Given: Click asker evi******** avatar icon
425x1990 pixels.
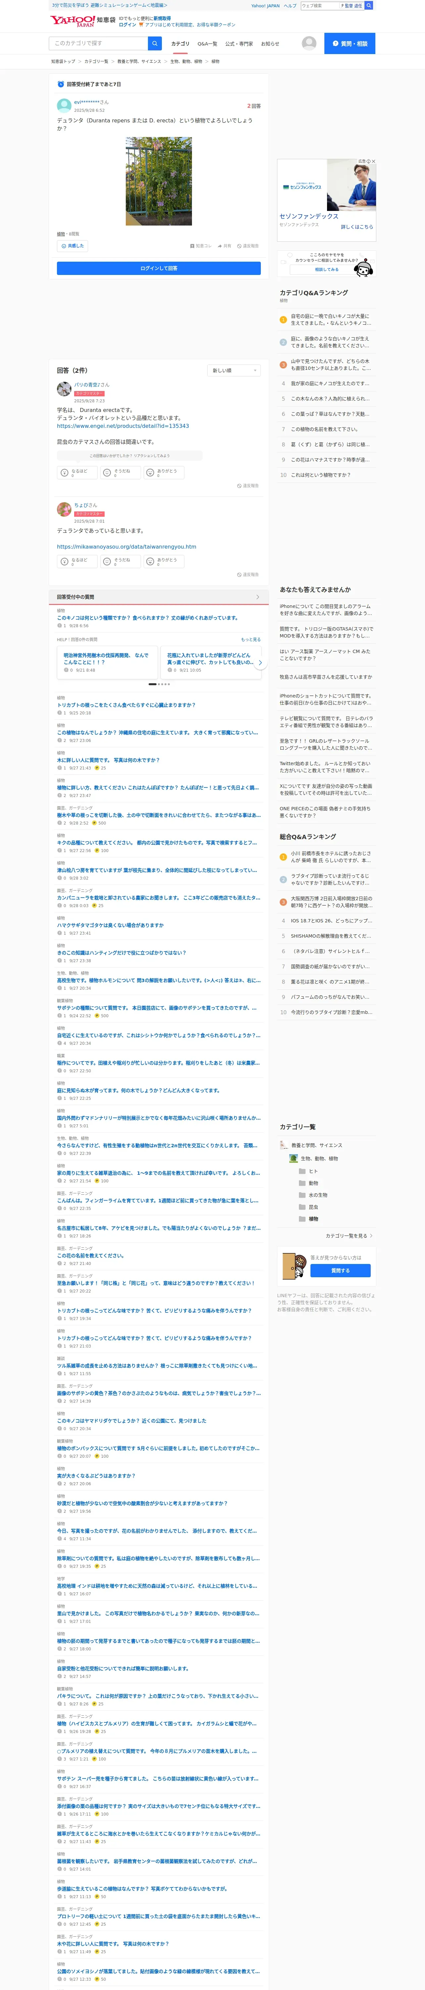Looking at the screenshot, I should click(64, 106).
